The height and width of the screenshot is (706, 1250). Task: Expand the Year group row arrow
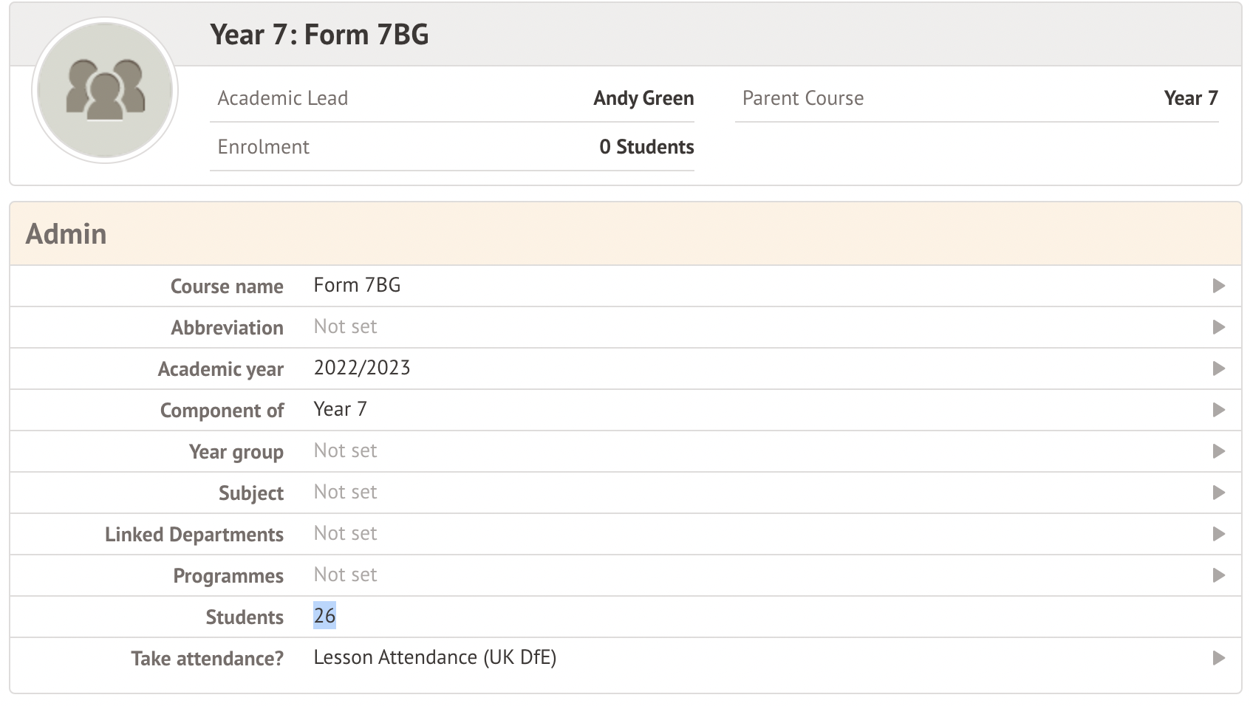pos(1218,451)
